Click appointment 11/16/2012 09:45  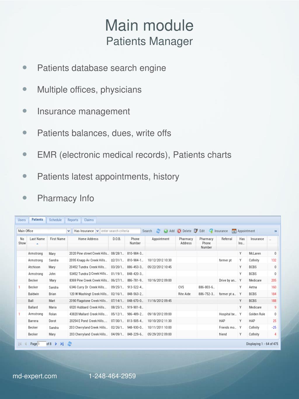[160, 300]
